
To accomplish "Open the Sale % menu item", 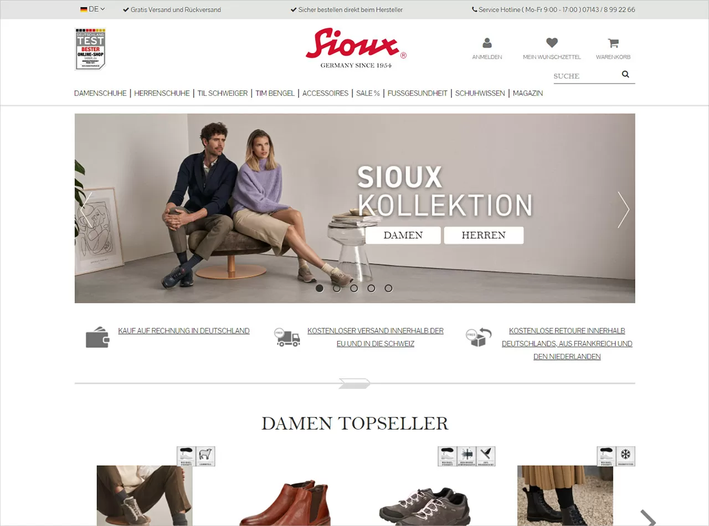I will point(368,93).
